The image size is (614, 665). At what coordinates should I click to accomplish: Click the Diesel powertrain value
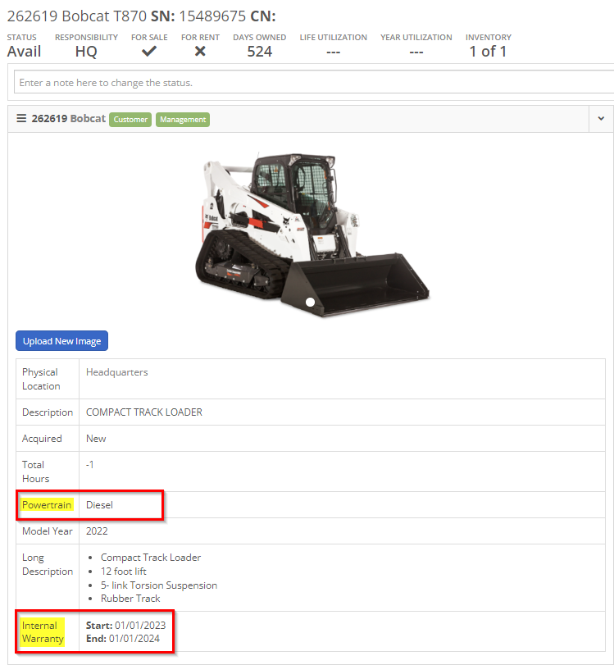click(99, 504)
